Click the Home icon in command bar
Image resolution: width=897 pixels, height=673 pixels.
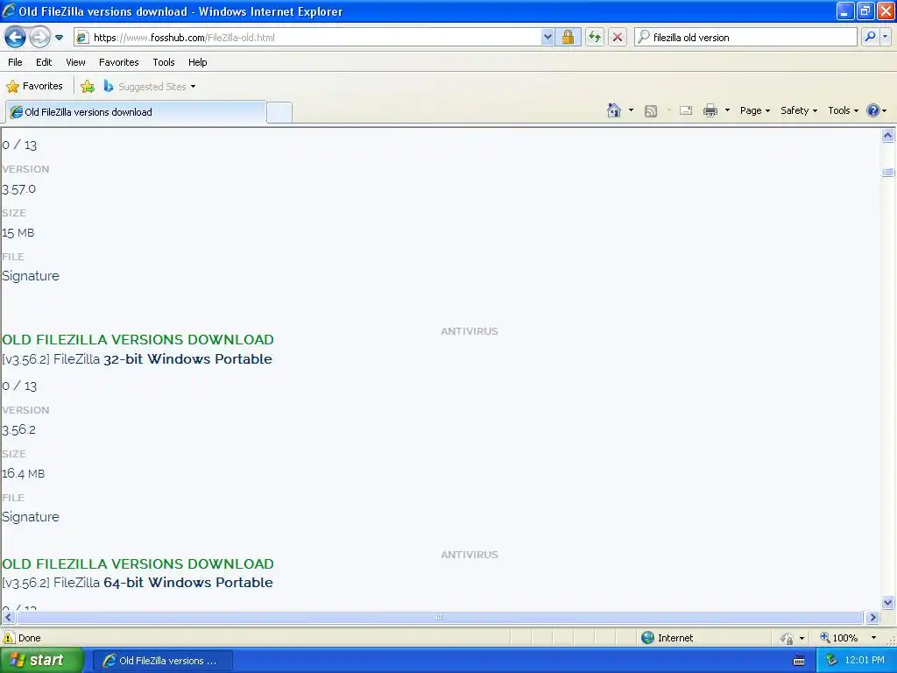614,110
